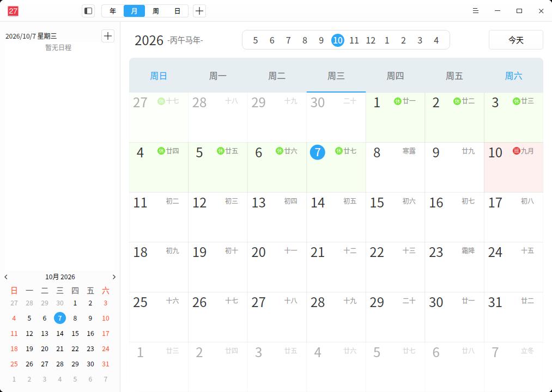The height and width of the screenshot is (392, 552).
Task: Switch to Month (月) view
Action: [134, 11]
